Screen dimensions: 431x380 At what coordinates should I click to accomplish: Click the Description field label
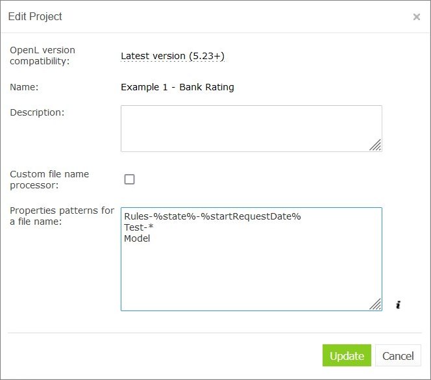point(37,112)
